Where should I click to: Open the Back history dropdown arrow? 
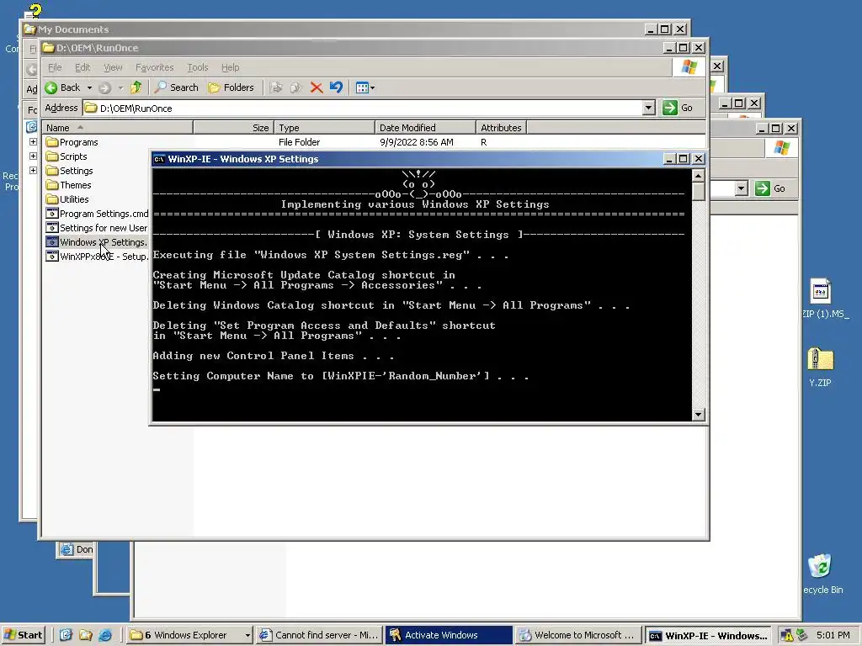pos(89,87)
